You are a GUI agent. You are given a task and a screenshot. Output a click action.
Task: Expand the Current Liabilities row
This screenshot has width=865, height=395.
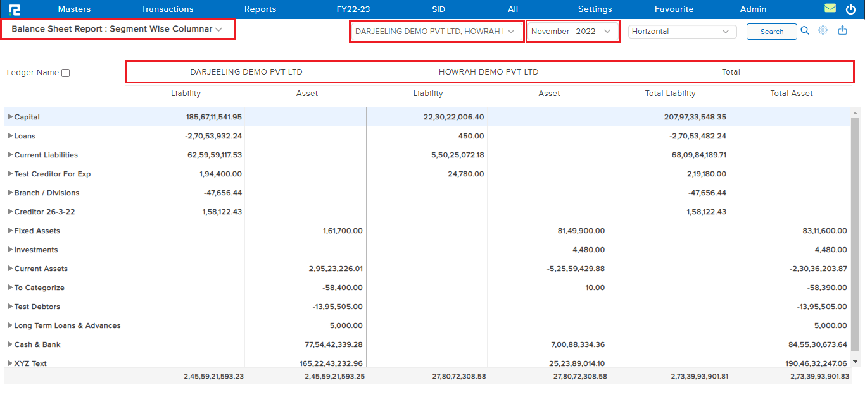(10, 155)
